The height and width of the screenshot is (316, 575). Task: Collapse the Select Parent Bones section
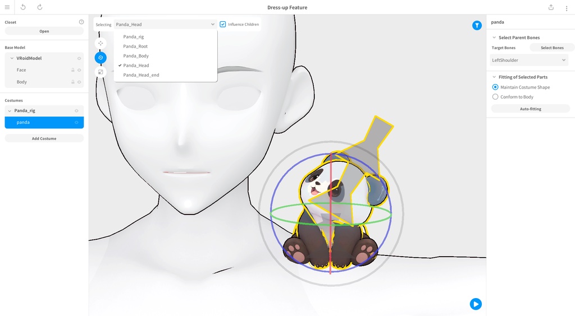click(494, 38)
